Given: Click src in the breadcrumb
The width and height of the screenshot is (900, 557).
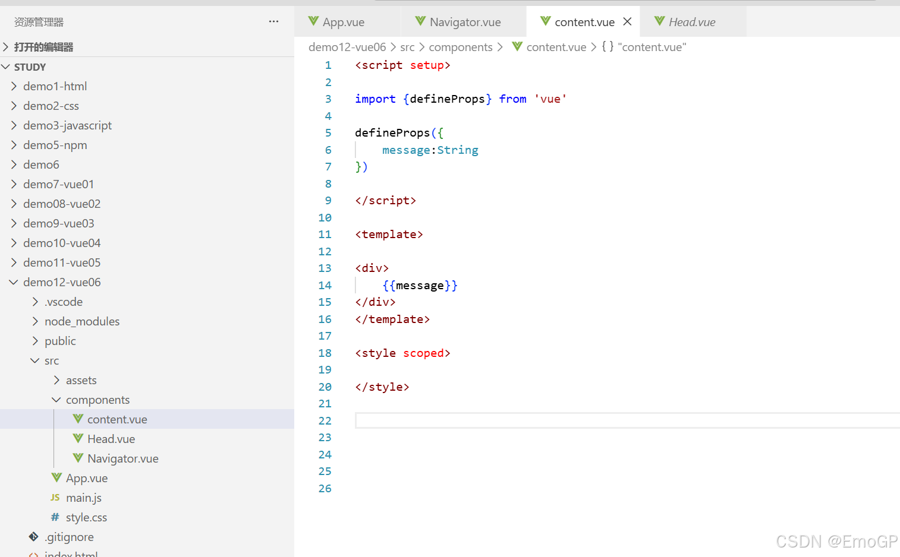Looking at the screenshot, I should 407,47.
